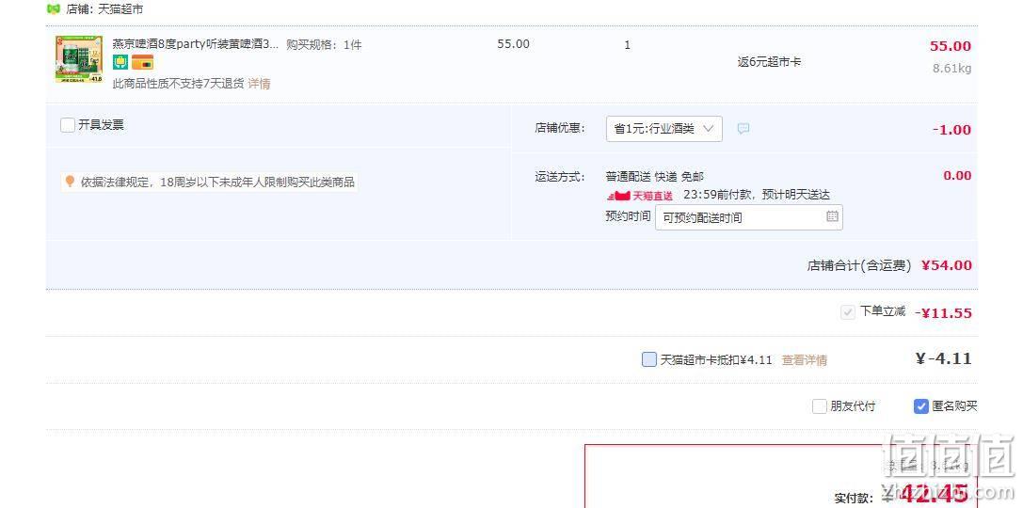Click the orange card payment badge icon
1023x508 pixels.
[142, 62]
